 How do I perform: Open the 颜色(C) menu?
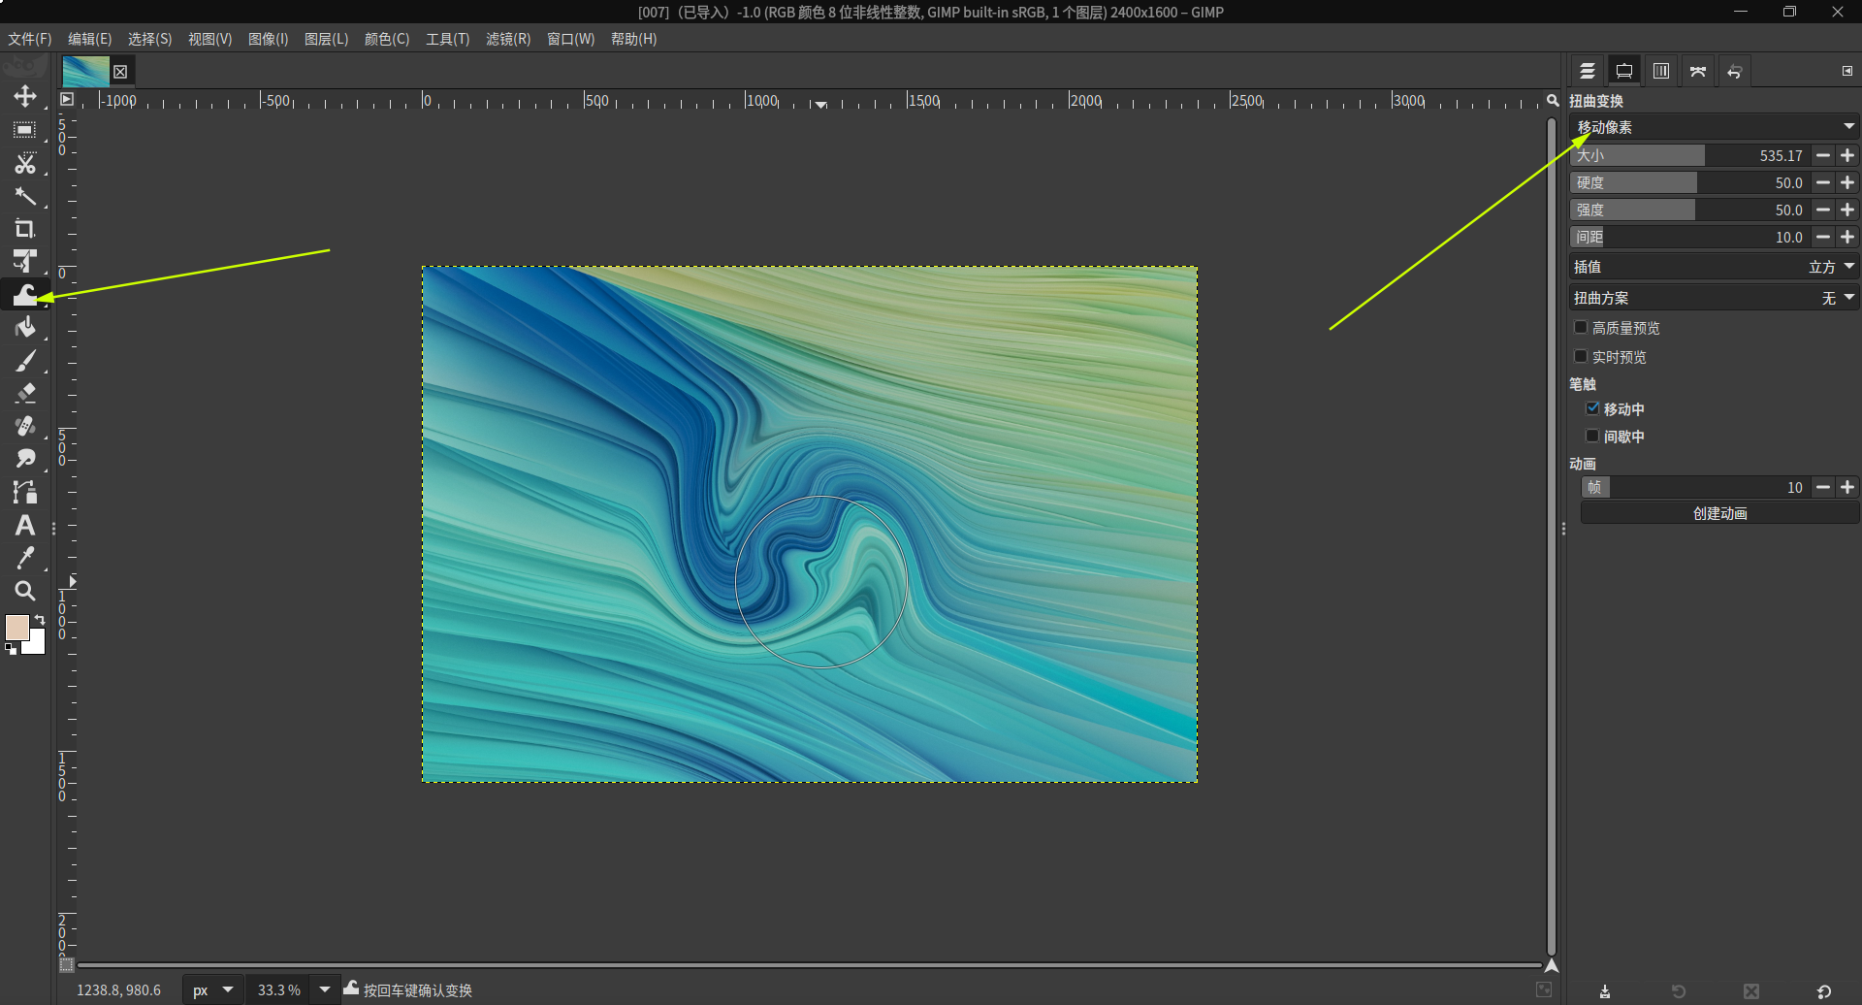click(x=387, y=39)
